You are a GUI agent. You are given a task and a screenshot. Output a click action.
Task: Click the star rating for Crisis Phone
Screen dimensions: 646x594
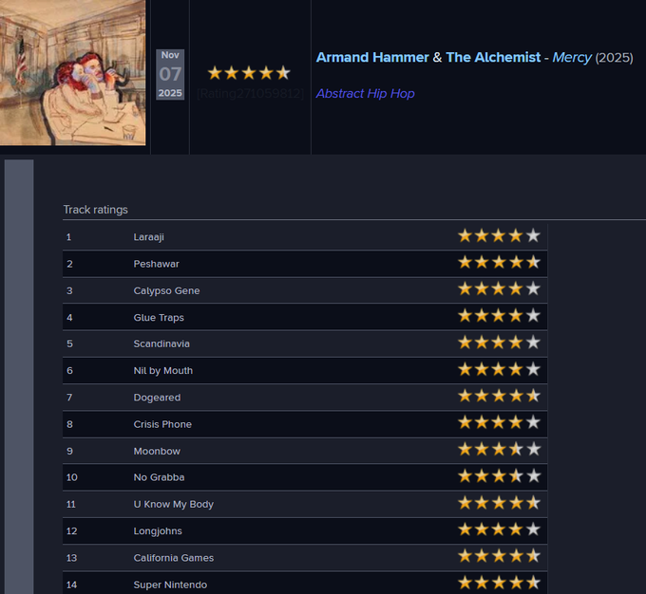[499, 423]
